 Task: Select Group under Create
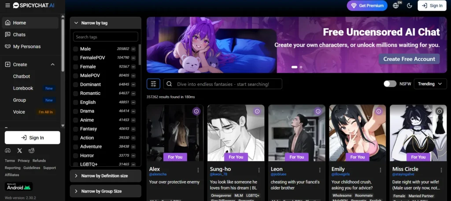(19, 100)
